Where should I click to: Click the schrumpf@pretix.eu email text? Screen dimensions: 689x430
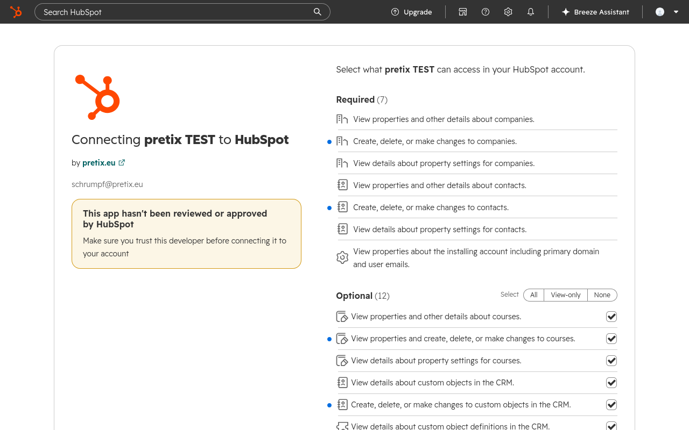click(107, 184)
